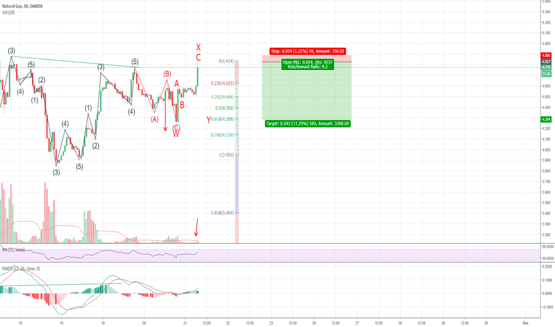Image resolution: width=555 pixels, height=327 pixels.
Task: Click the 16 date on the time axis
Action: [61, 323]
